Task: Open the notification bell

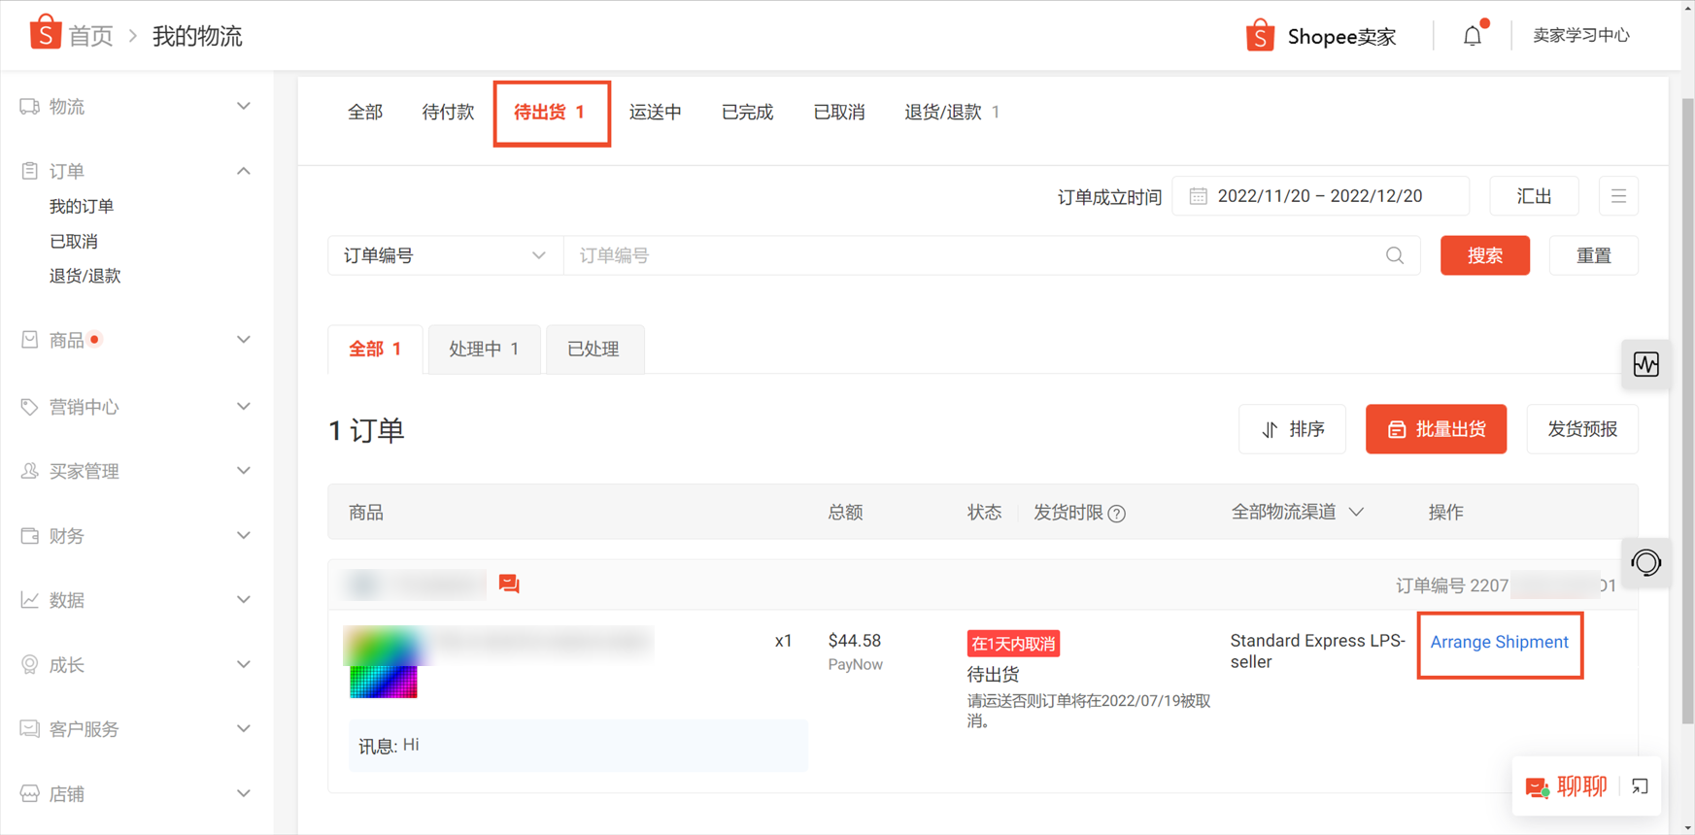Action: [1473, 36]
